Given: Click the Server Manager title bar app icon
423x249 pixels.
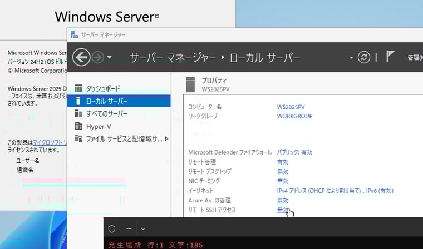Looking at the screenshot, I should click(74, 35).
